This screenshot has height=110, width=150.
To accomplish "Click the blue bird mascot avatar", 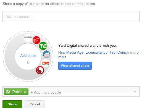I will tap(46, 54).
